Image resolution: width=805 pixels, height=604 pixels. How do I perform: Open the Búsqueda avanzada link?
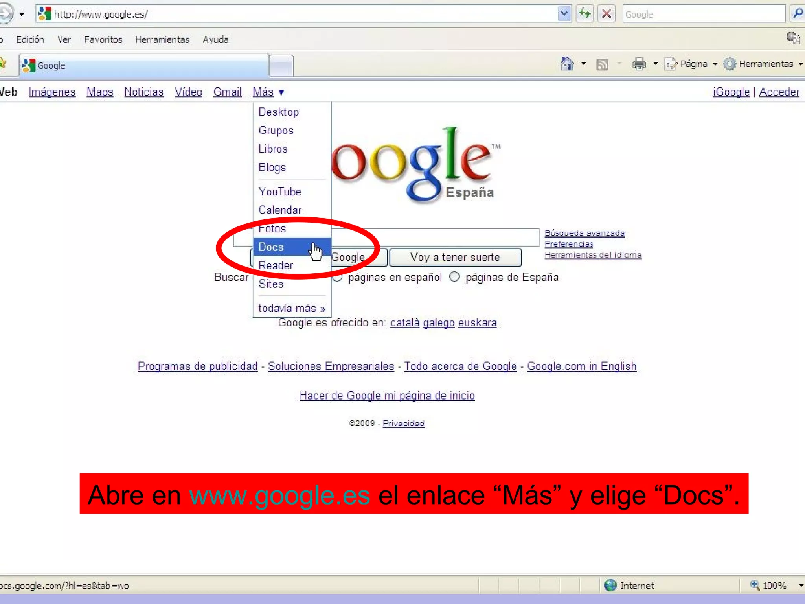(x=584, y=233)
